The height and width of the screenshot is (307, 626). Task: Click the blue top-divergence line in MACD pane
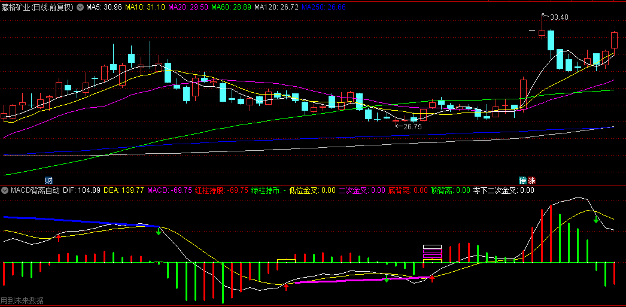[x=81, y=221]
